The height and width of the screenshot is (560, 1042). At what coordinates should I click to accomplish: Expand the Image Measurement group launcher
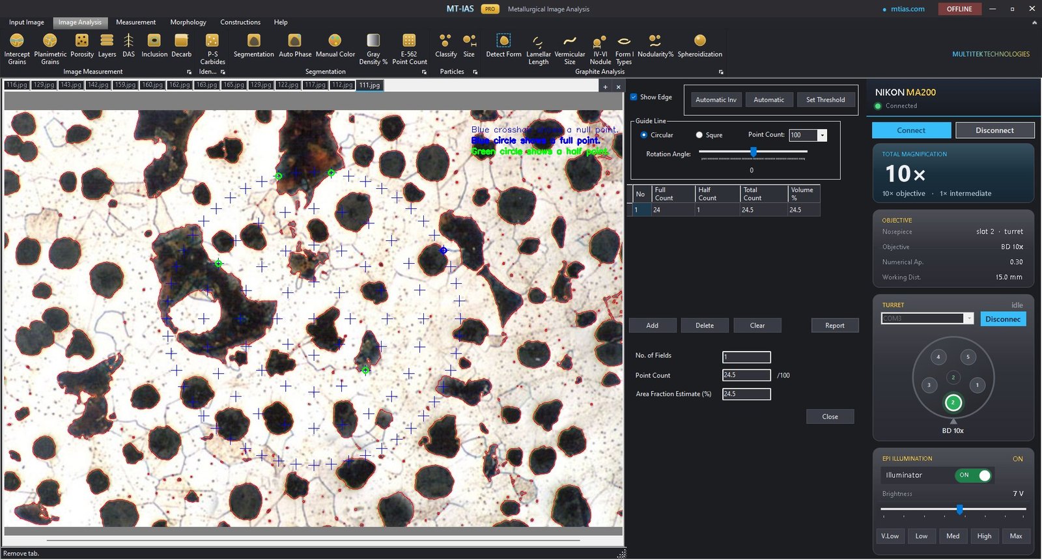tap(190, 72)
